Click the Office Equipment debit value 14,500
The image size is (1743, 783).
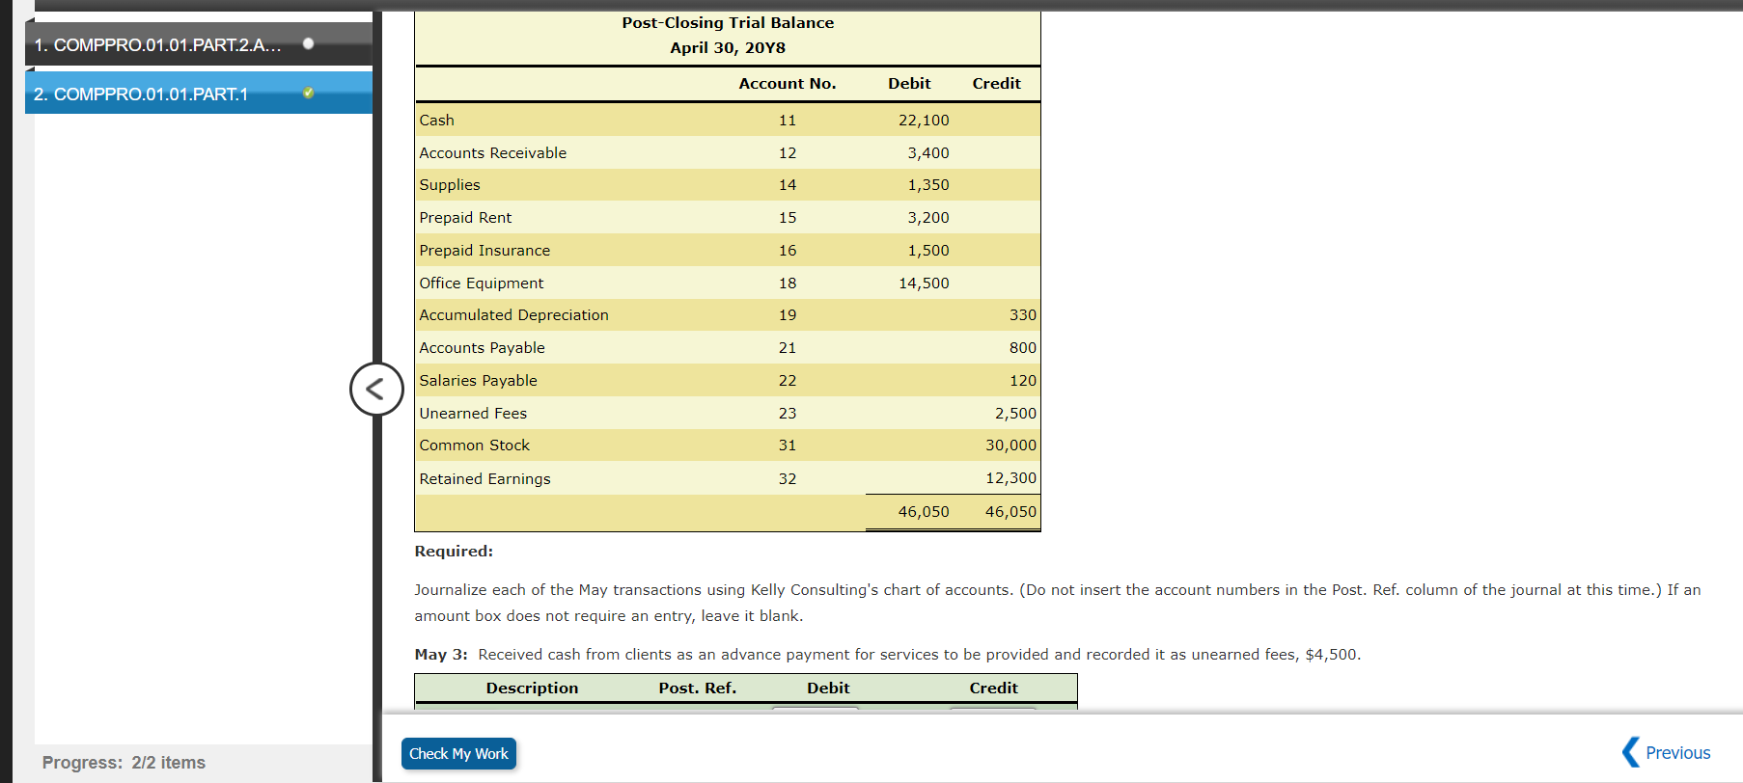tap(924, 283)
